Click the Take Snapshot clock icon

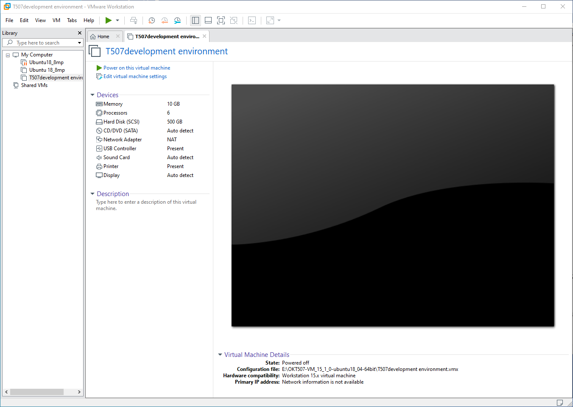pos(151,20)
